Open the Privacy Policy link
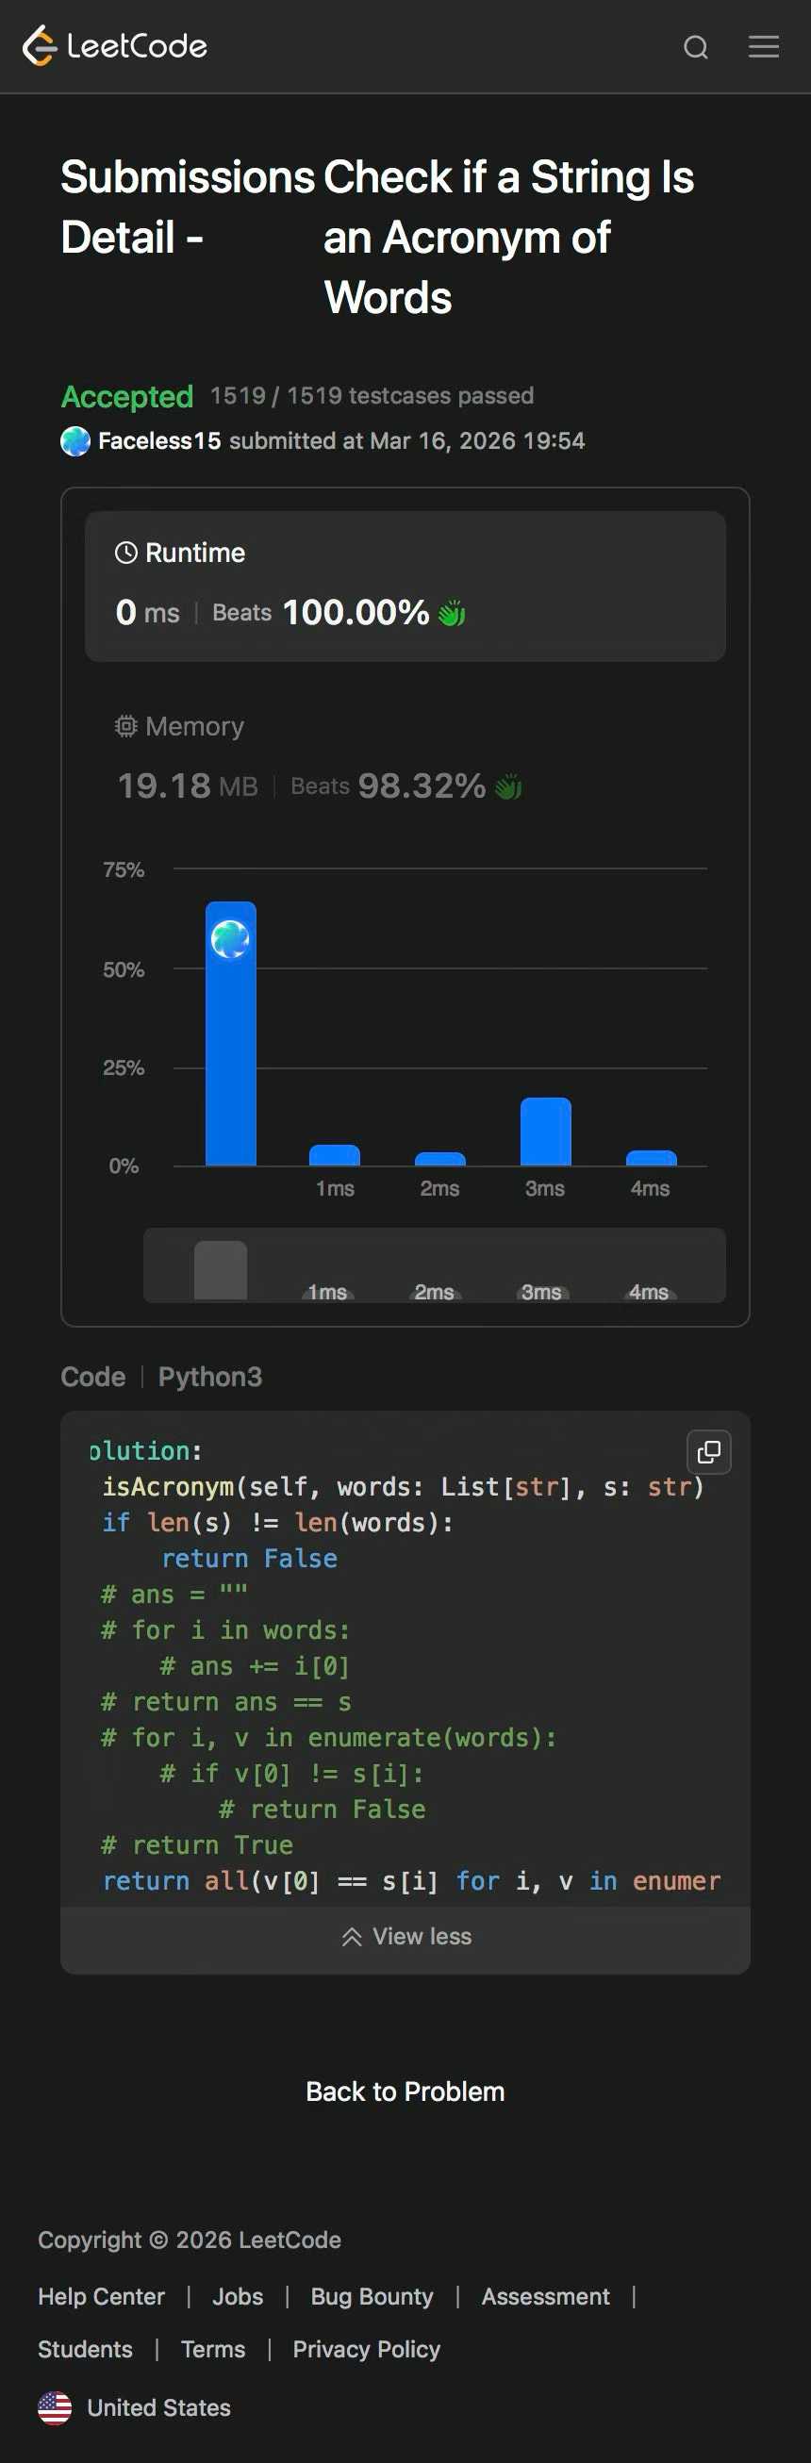 pyautogui.click(x=366, y=2348)
